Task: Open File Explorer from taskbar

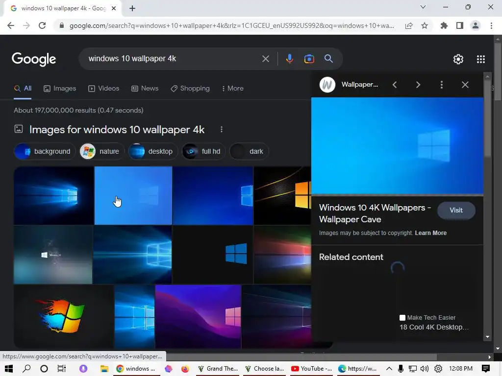Action: (x=104, y=369)
